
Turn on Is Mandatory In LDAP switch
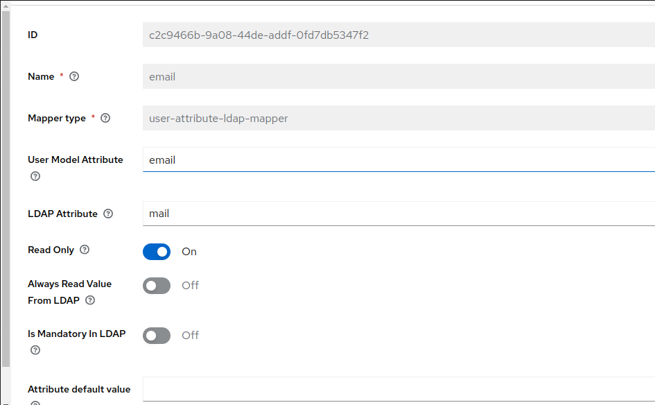click(157, 336)
